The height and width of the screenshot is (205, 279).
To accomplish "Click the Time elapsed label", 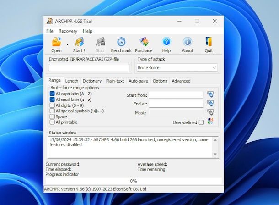I will tap(59, 169).
